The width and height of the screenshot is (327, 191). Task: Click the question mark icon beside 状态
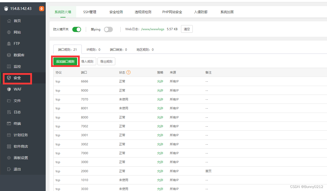pos(128,72)
